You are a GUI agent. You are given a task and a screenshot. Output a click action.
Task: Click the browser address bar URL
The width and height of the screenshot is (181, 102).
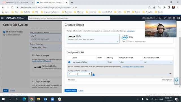click(48, 7)
